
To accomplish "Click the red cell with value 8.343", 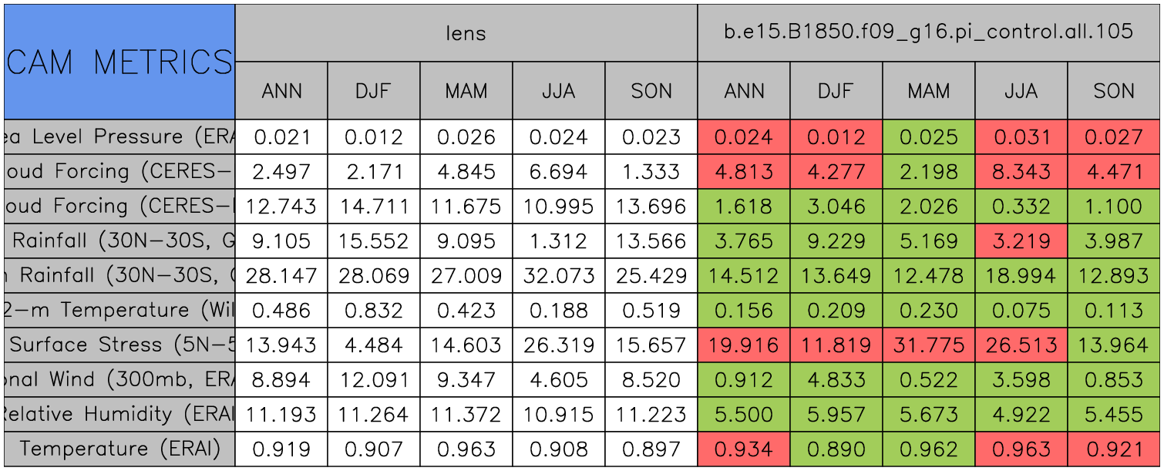I will click(x=1021, y=171).
